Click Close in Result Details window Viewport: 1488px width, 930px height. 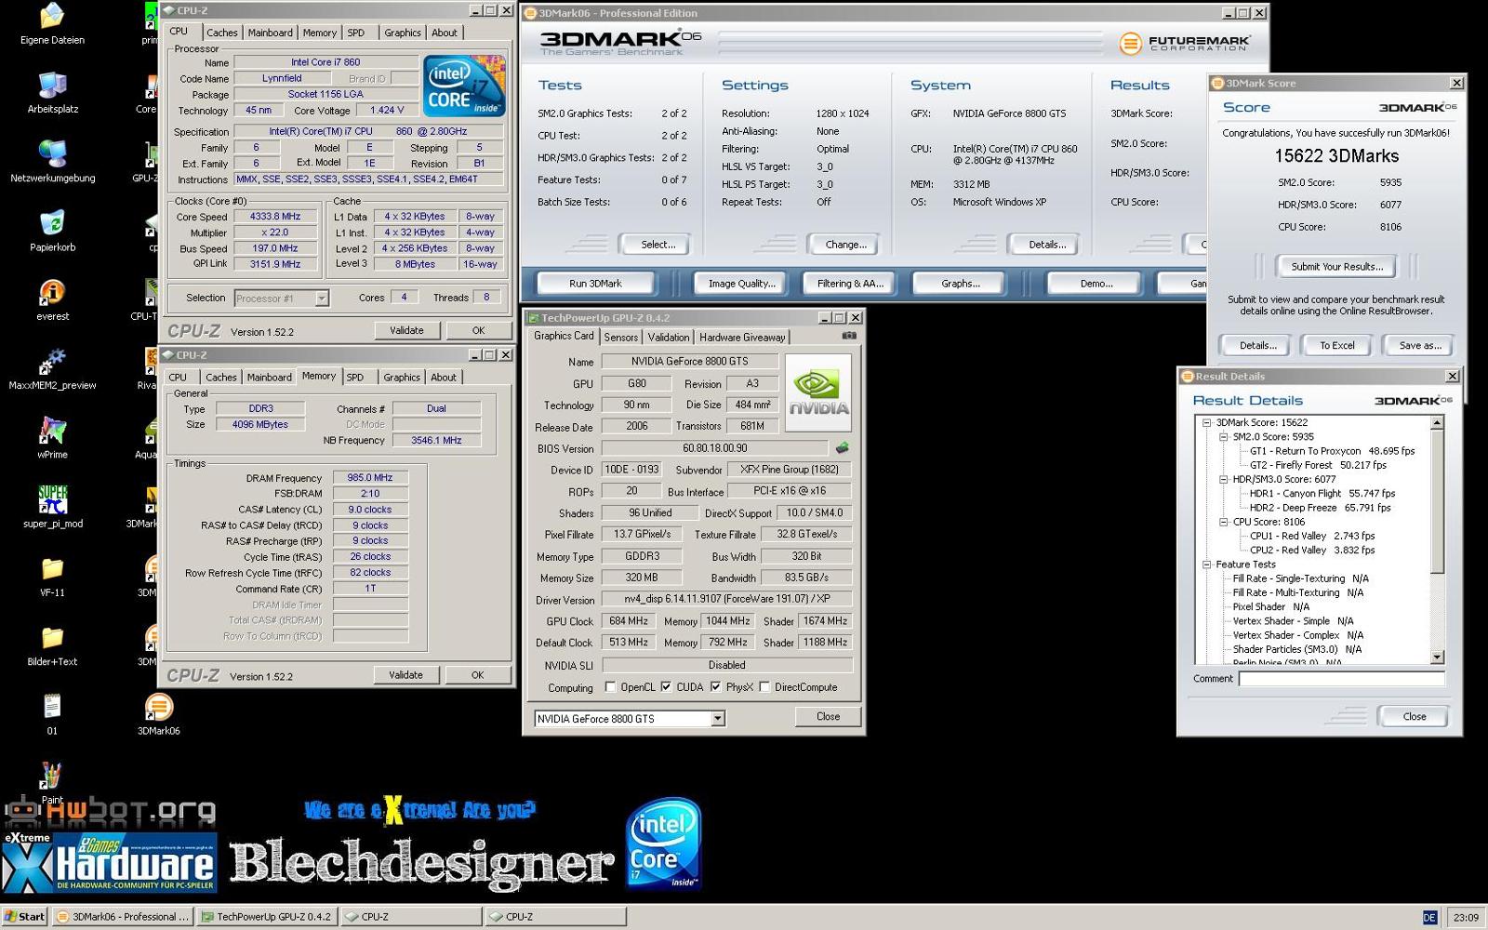point(1414,716)
